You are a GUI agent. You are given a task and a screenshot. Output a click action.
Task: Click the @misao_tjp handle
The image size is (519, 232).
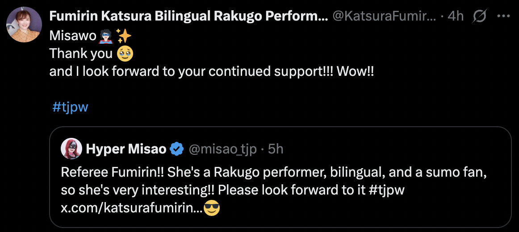223,149
